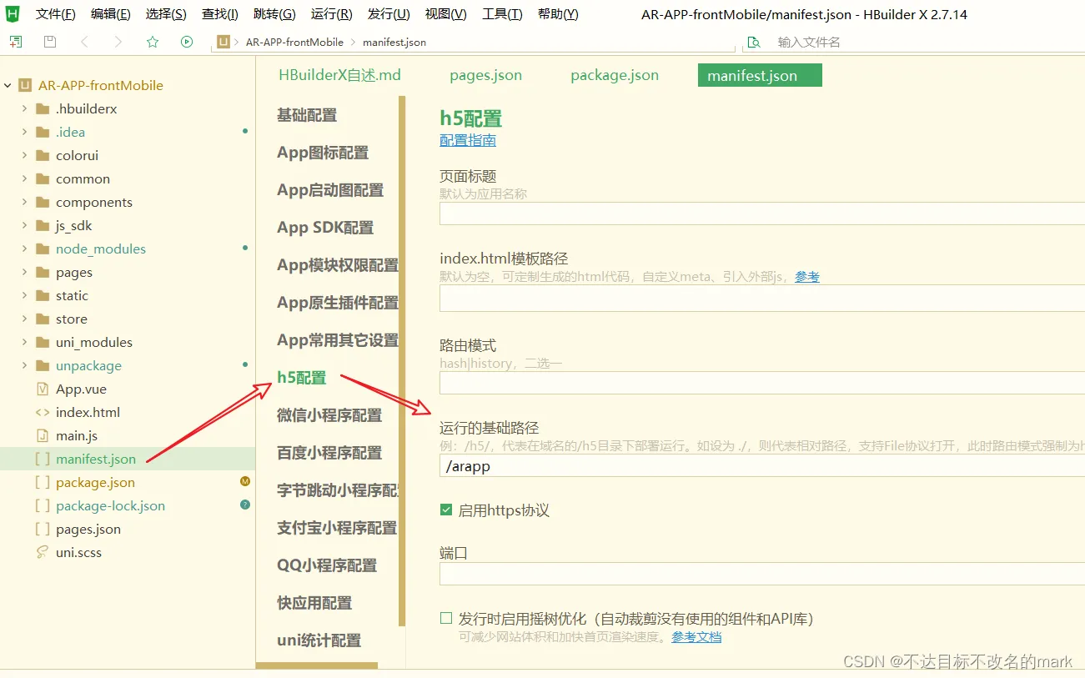Select App模块权限配置 section

338,265
